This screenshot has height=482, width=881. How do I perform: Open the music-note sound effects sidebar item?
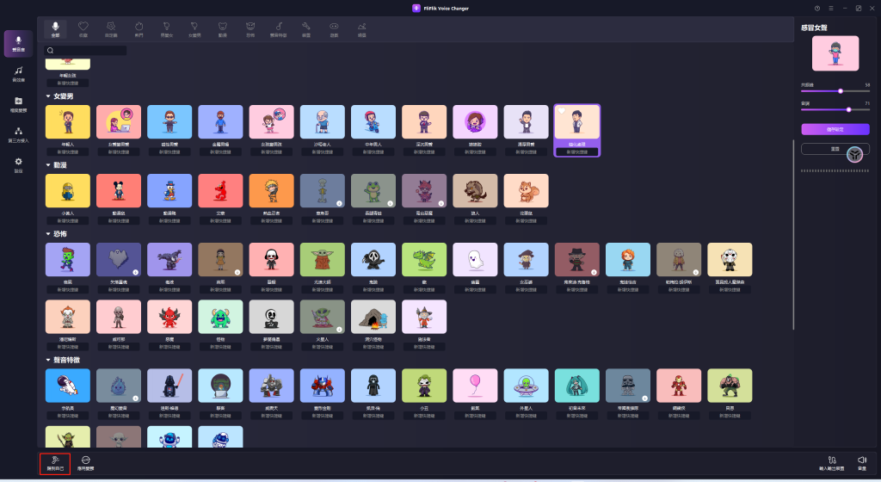coord(19,74)
